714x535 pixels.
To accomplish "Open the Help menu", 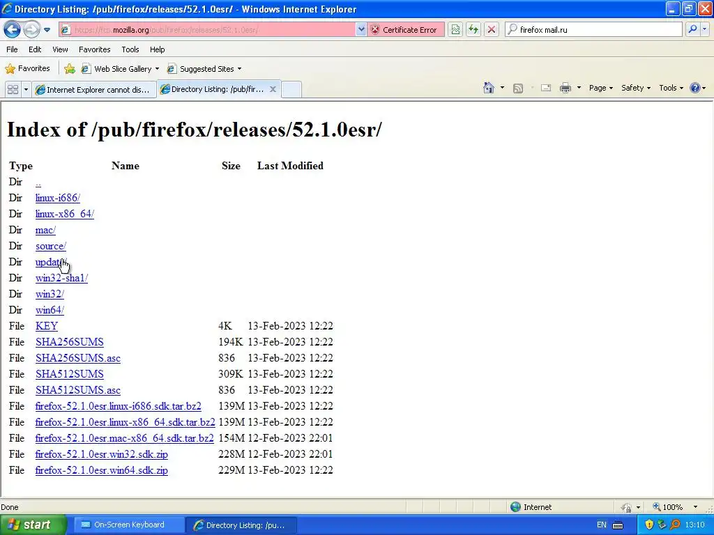I will point(158,49).
